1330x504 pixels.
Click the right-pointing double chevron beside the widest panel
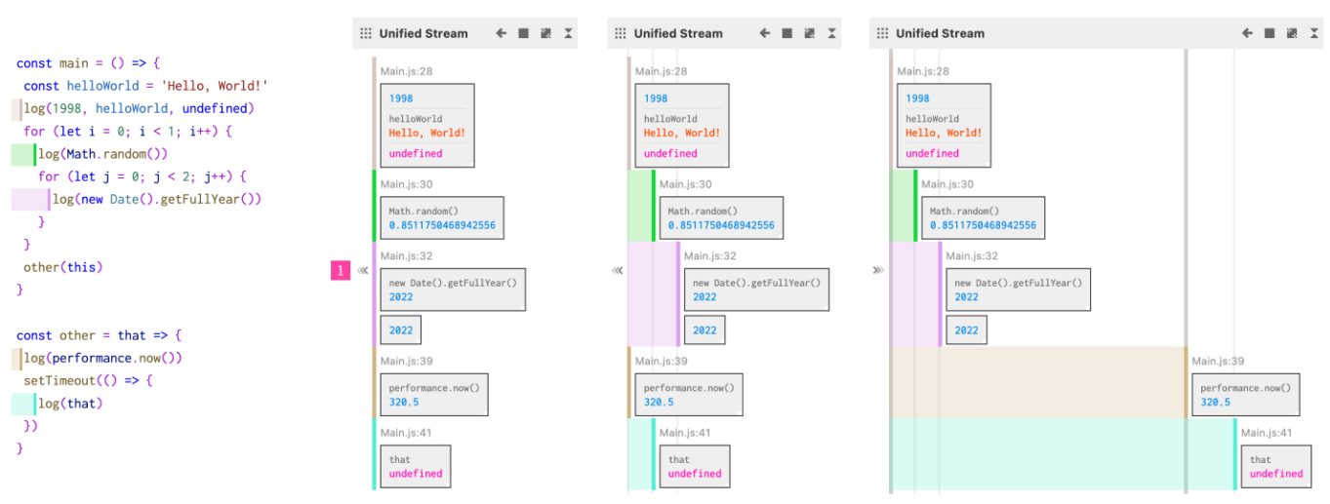[x=878, y=271]
